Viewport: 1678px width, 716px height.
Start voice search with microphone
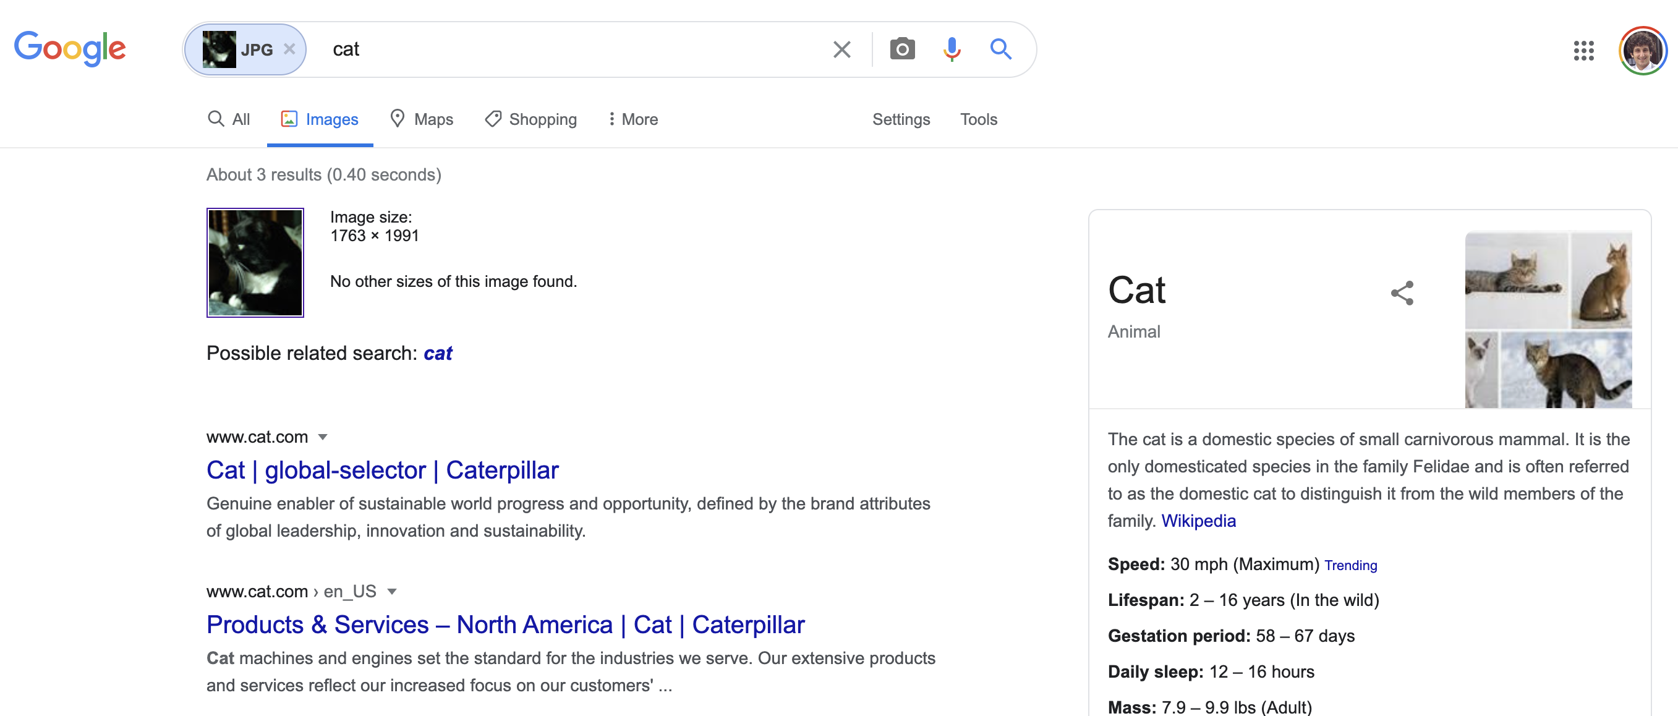[x=951, y=49]
